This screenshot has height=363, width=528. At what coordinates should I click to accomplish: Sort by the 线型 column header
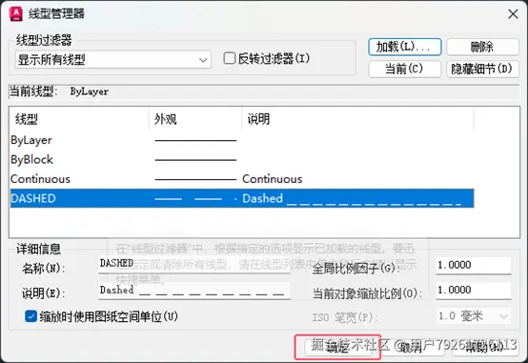79,119
